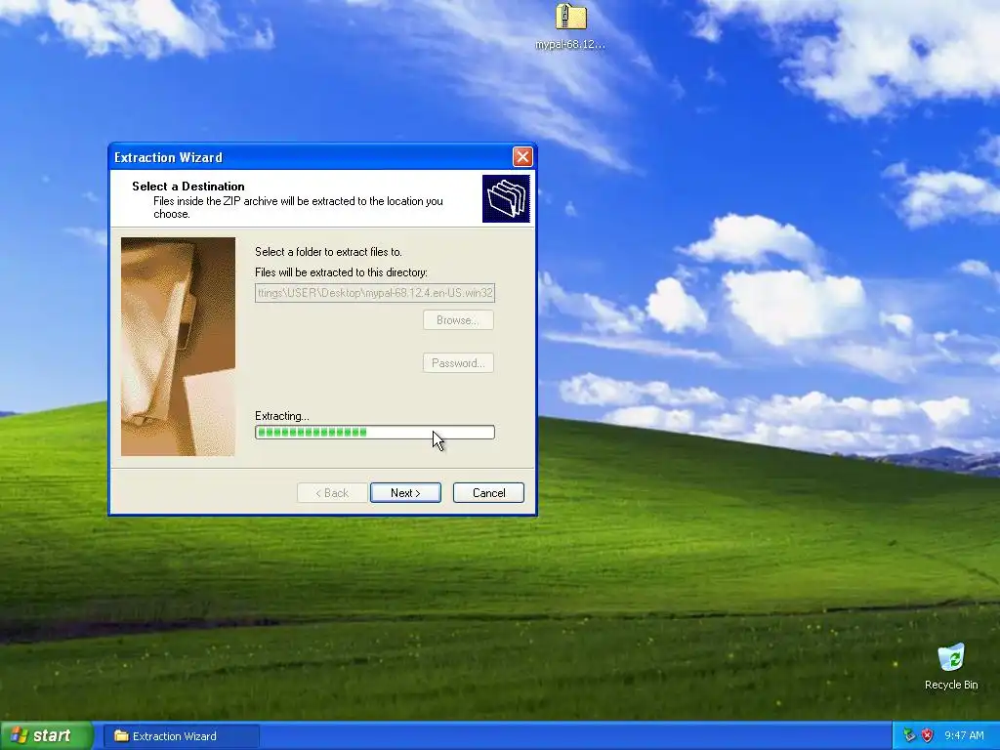Click the 9:47 AM system clock
This screenshot has height=750, width=1000.
tap(964, 736)
